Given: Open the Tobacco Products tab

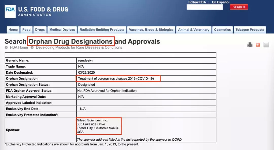Looking at the screenshot, I should coord(250,30).
